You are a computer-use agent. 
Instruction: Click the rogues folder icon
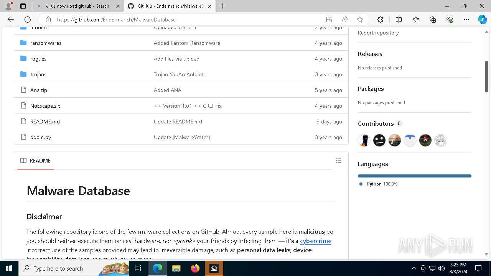(x=23, y=58)
